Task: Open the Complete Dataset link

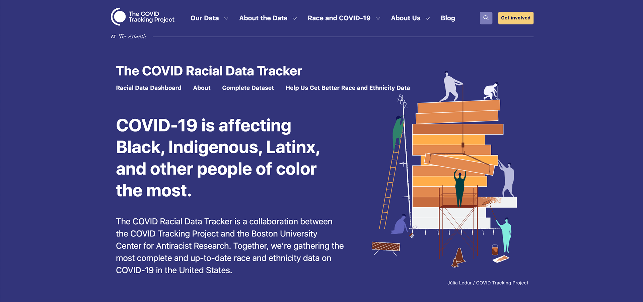Action: click(x=248, y=88)
